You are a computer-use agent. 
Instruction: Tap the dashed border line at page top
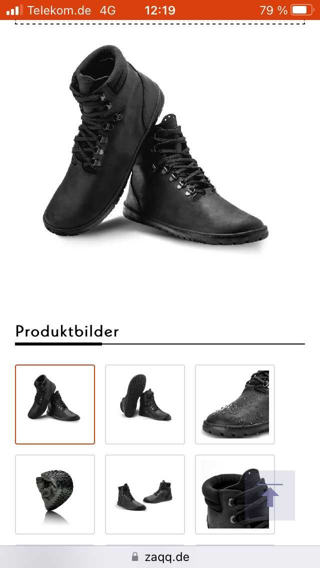[160, 24]
